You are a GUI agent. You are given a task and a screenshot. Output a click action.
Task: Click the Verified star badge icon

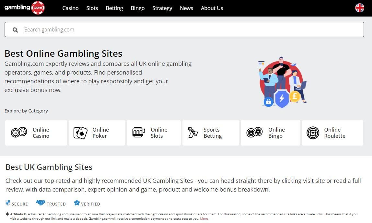(77, 203)
